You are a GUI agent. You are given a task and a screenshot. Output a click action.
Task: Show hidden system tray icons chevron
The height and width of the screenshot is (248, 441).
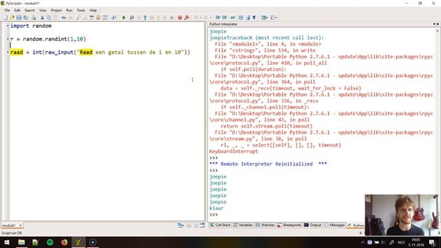point(363,242)
